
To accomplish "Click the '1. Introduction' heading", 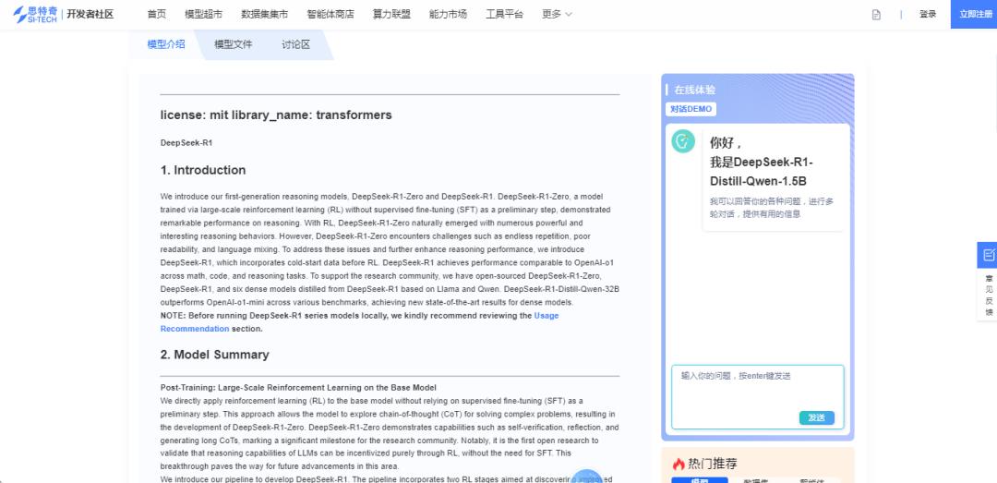I will (203, 171).
